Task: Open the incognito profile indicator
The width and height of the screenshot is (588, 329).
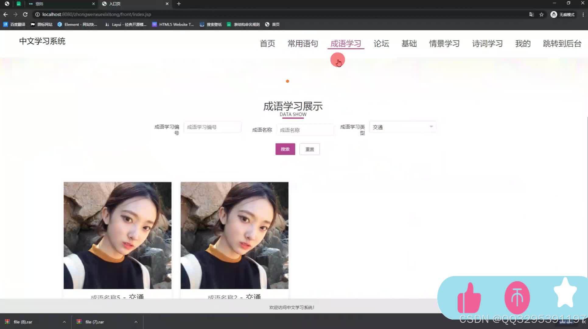Action: [562, 14]
